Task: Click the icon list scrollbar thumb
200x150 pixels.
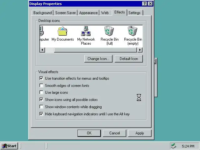Action: tap(95, 50)
